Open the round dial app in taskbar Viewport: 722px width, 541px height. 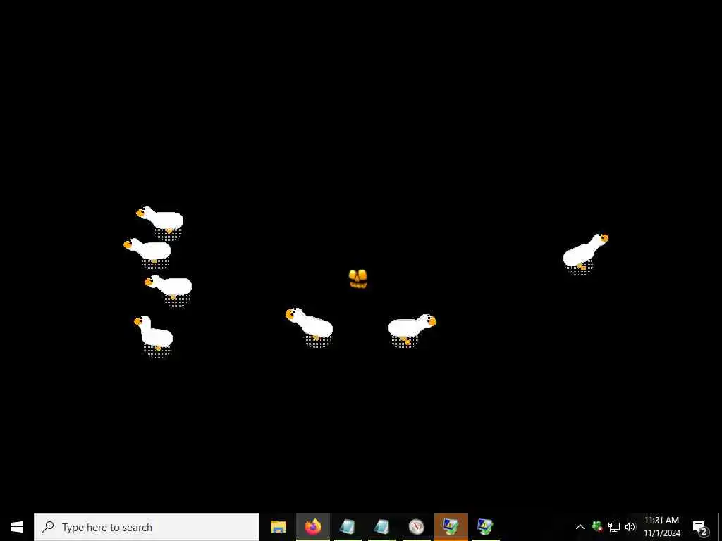coord(416,527)
